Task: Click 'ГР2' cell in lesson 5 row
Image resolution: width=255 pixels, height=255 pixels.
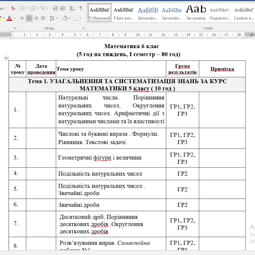Action: click(x=182, y=189)
